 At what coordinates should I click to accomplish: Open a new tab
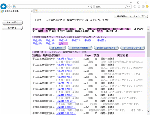pos(35,11)
